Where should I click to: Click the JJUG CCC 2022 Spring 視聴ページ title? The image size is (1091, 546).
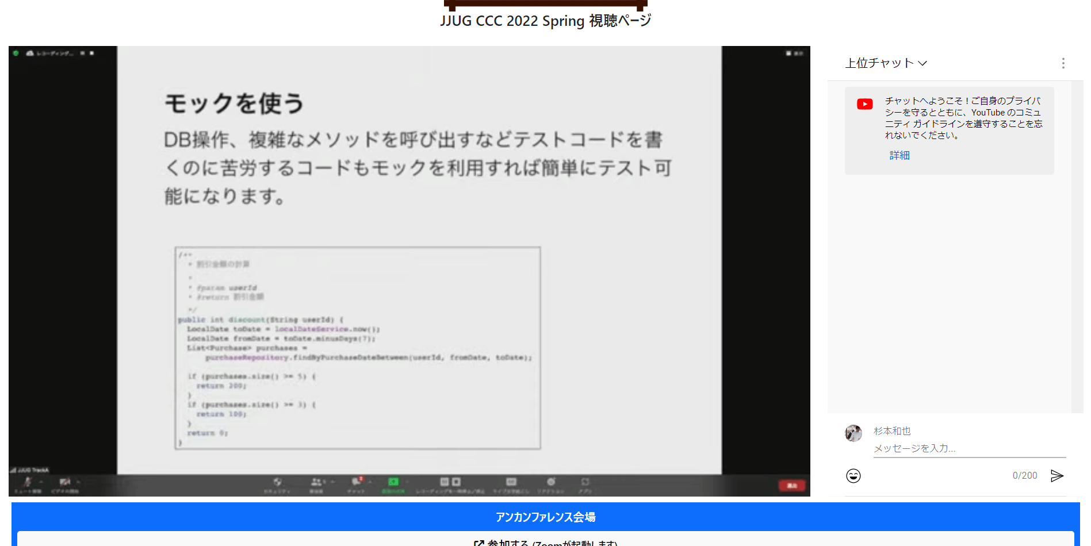click(x=546, y=21)
